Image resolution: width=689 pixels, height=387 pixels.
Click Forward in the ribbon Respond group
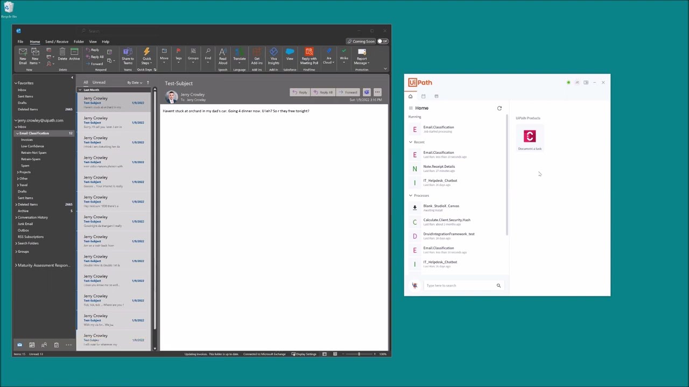tap(95, 63)
